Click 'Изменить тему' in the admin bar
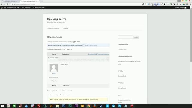The image size is (192, 108). 38,8
